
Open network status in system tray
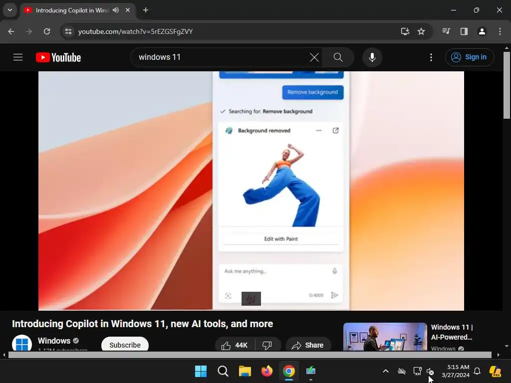coord(418,371)
